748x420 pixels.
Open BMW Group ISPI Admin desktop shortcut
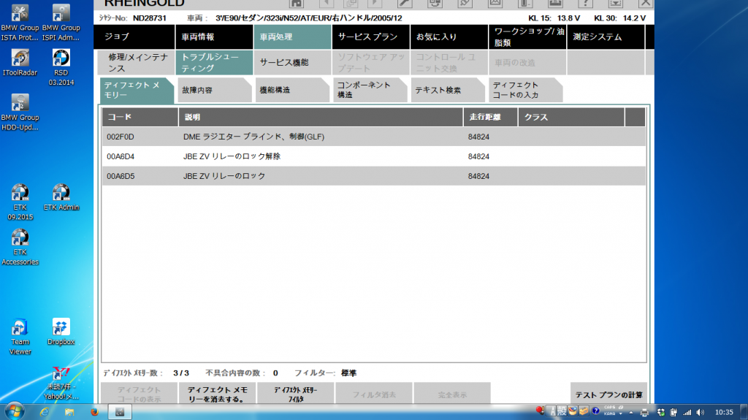[61, 23]
